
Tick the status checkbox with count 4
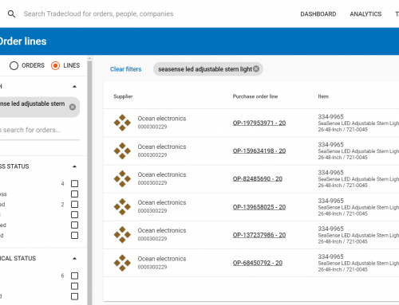pyautogui.click(x=74, y=183)
